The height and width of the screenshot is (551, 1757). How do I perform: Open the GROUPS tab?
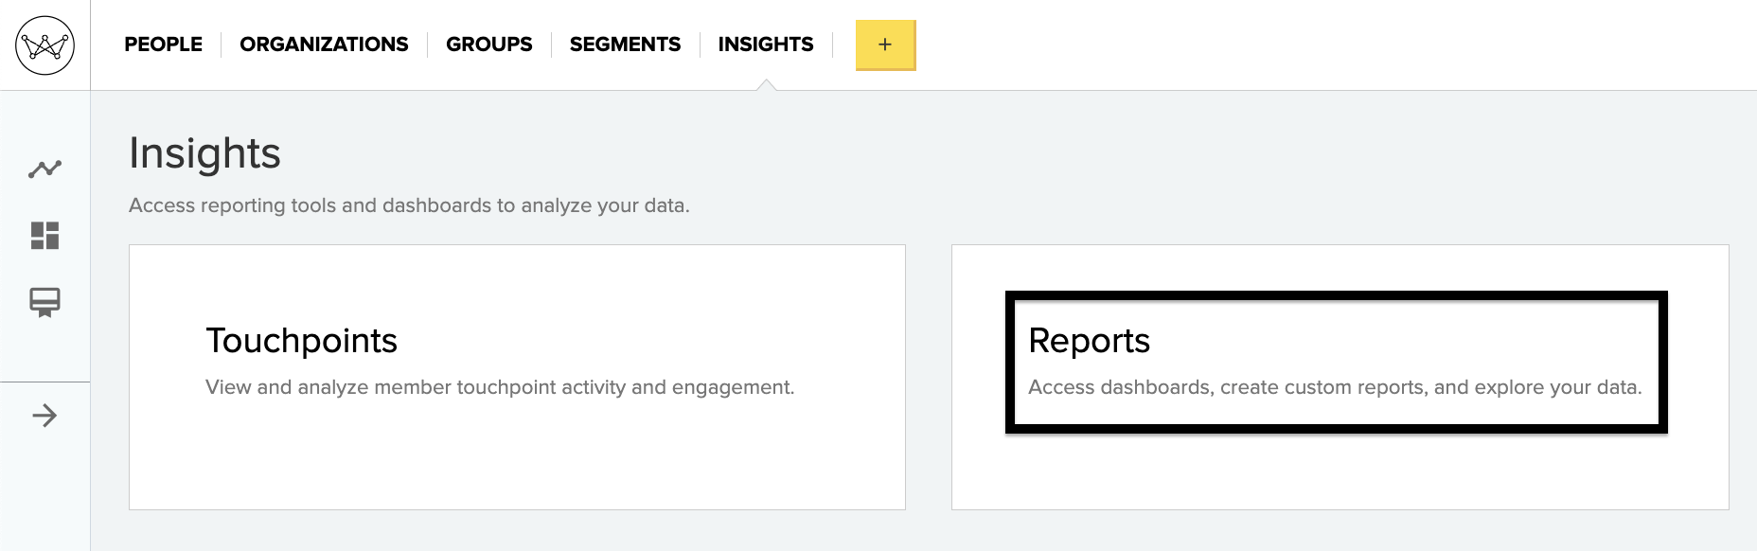point(488,44)
